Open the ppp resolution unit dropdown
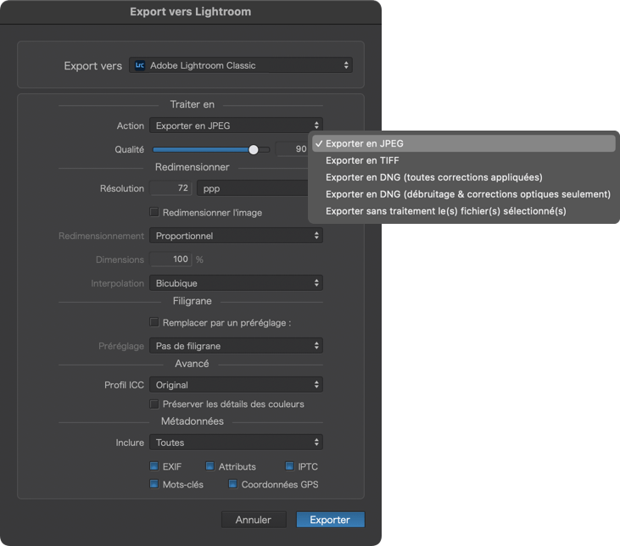 coord(253,188)
